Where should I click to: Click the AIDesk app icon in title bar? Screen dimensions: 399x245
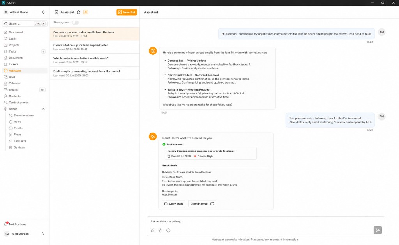3,3
